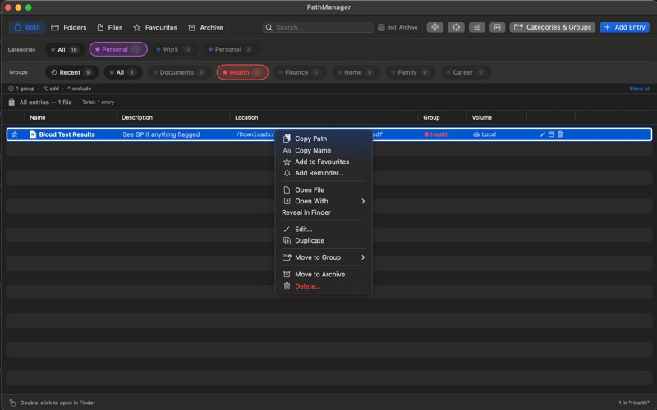
Task: Click the Local volume drive icon
Action: point(476,134)
